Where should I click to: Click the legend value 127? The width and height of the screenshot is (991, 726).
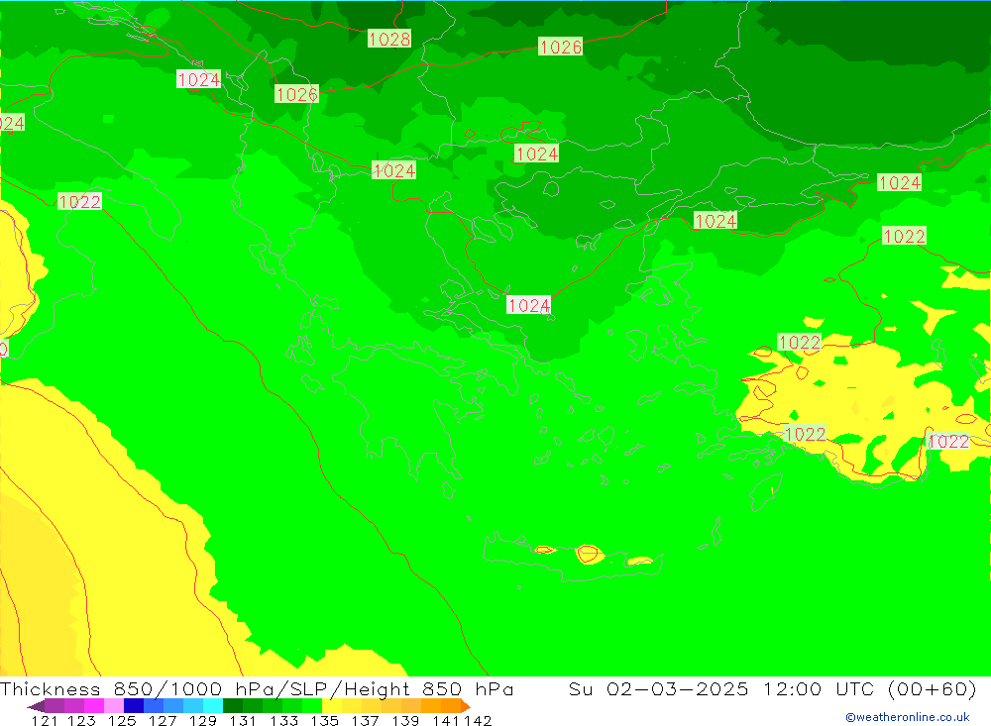coord(163,720)
